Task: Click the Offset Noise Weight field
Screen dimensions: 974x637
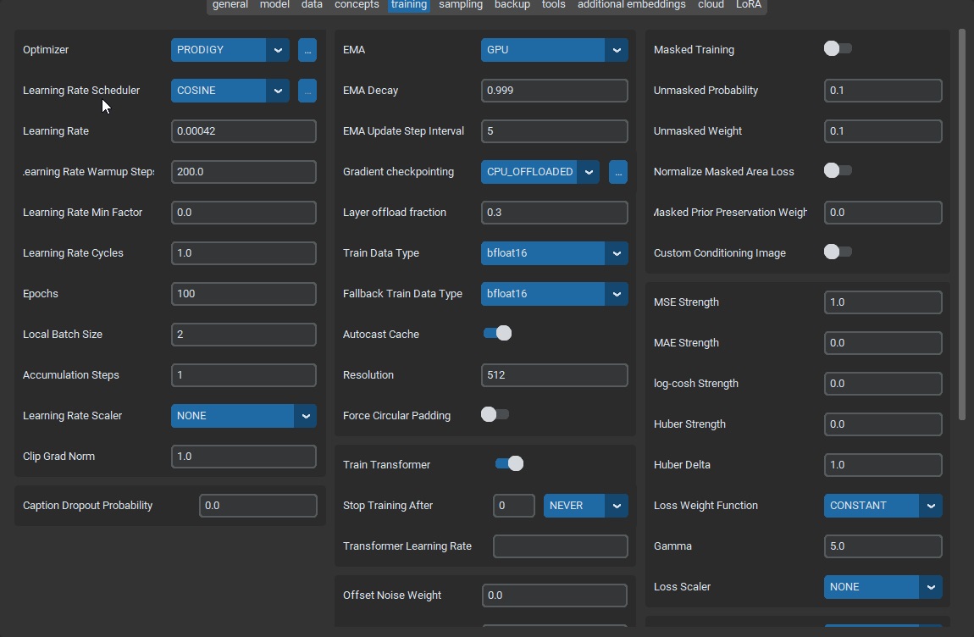Action: [x=554, y=595]
